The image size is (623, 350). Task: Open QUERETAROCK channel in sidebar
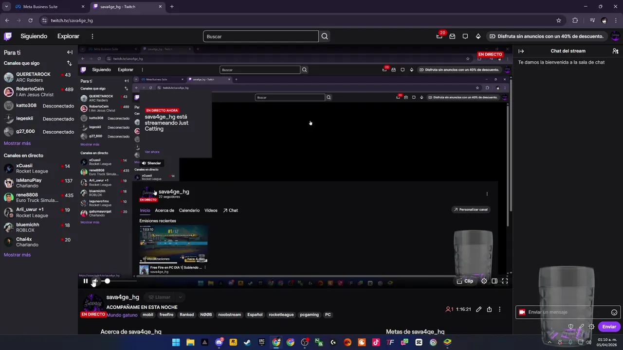[x=39, y=77]
